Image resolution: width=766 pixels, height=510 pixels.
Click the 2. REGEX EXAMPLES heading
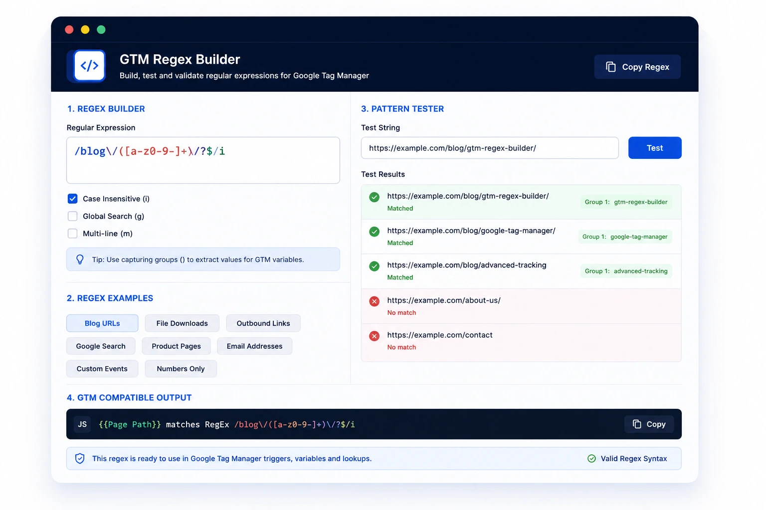coord(110,298)
